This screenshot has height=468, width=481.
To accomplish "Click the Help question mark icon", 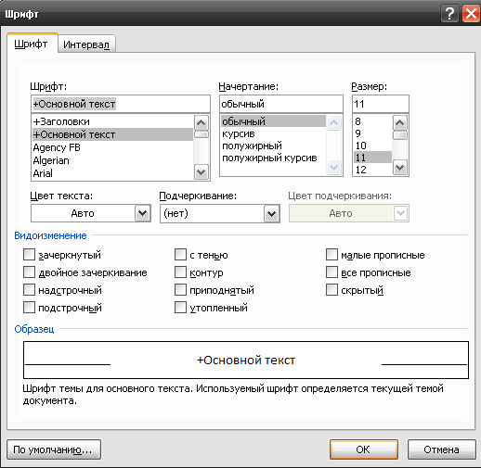I will tap(449, 14).
